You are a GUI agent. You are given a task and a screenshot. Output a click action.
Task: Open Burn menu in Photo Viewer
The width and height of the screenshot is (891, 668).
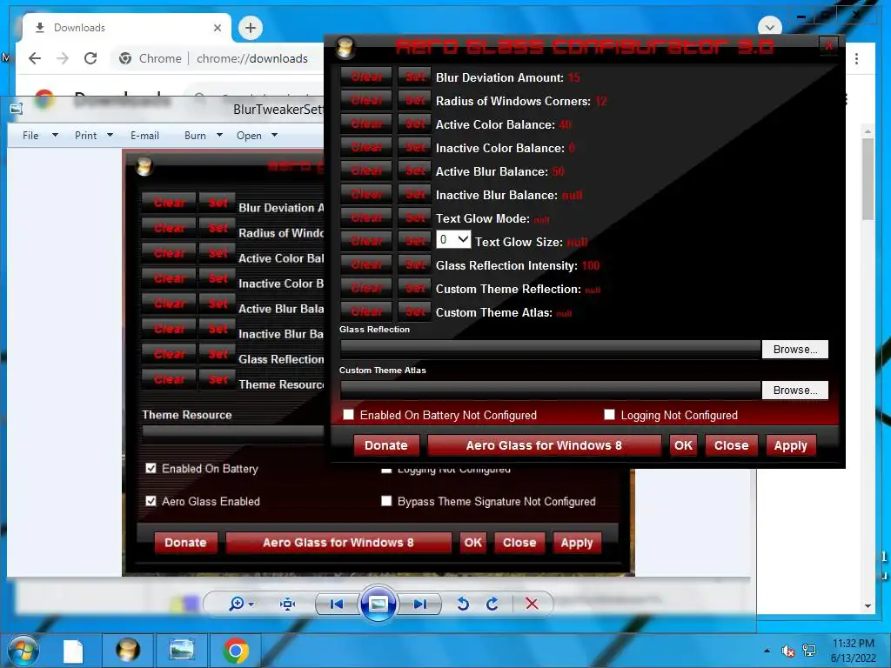203,135
